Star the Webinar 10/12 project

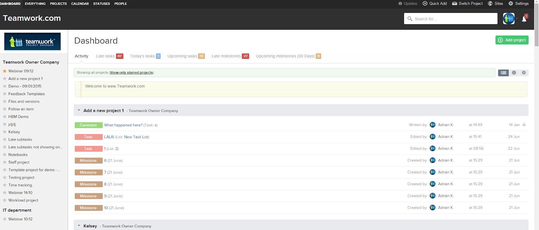coord(5,219)
